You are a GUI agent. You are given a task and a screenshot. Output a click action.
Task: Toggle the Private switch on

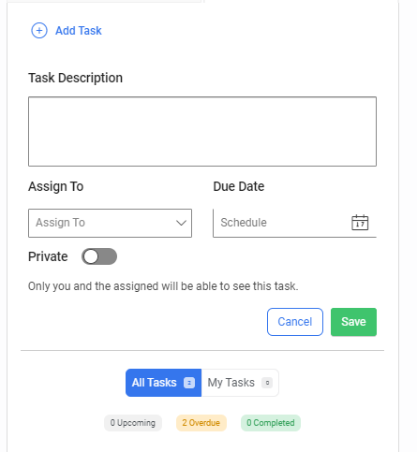coord(99,256)
